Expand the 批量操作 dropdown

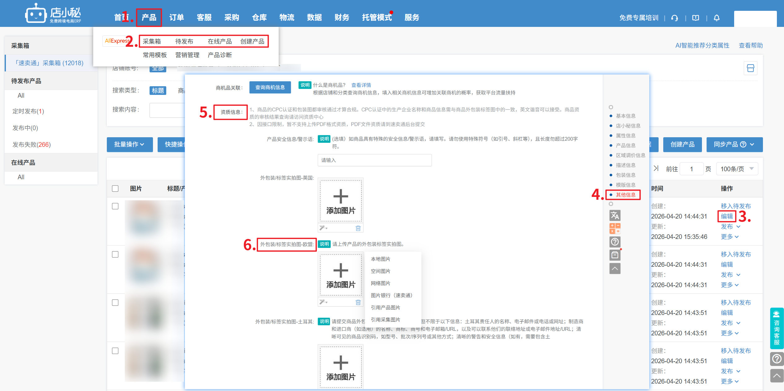129,144
